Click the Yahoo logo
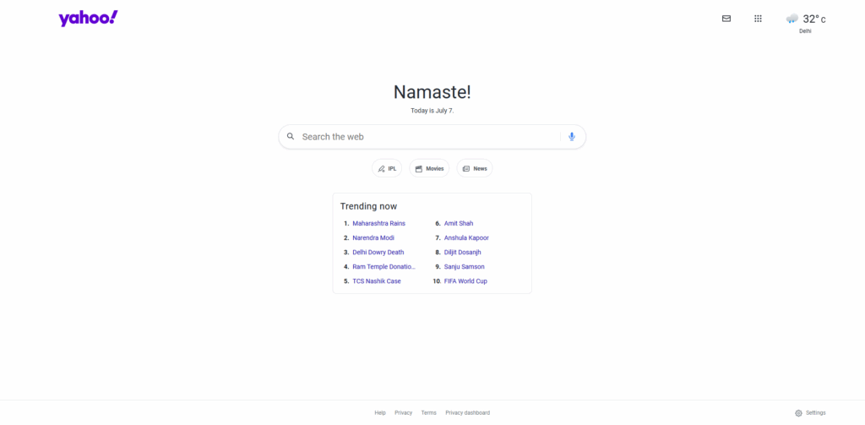The width and height of the screenshot is (865, 425). (88, 19)
